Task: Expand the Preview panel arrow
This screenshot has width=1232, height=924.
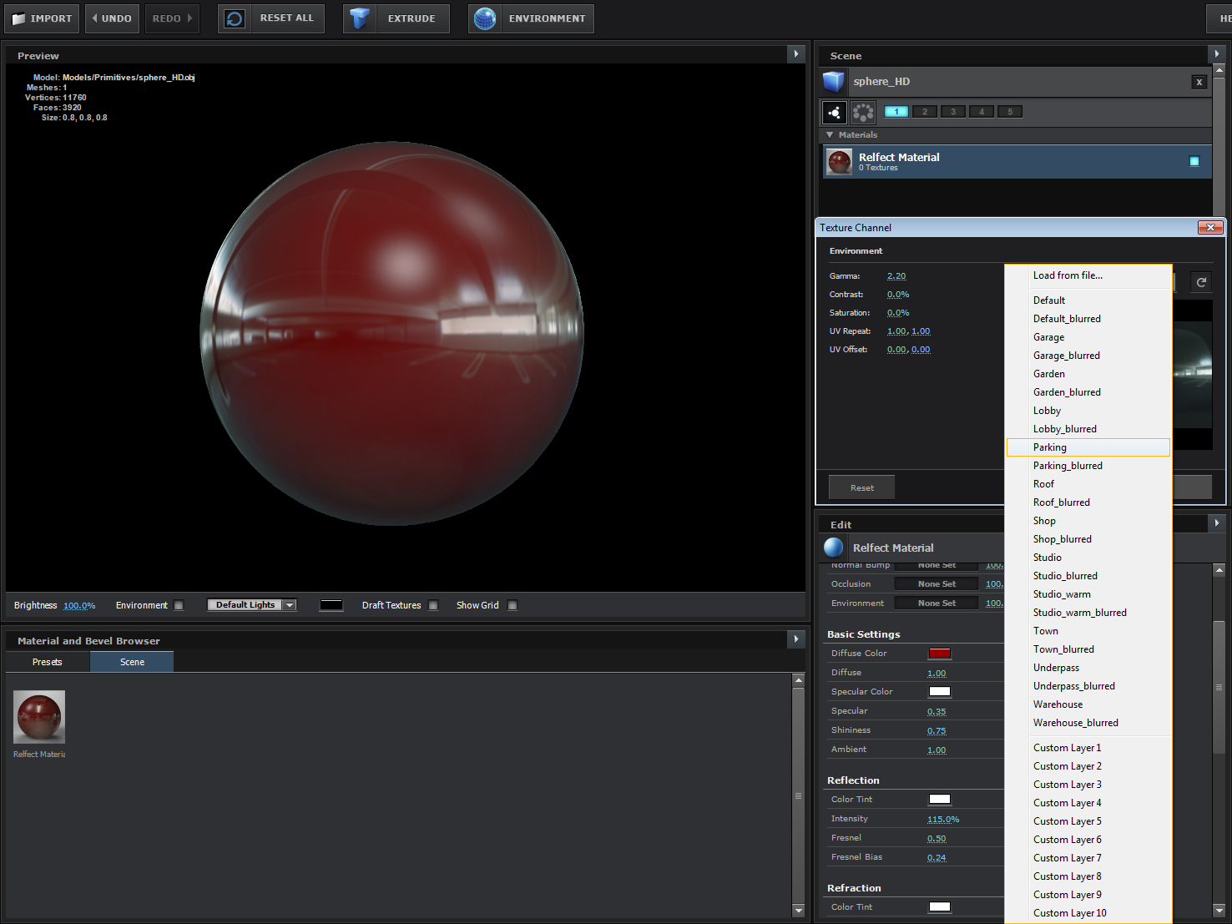Action: 795,53
